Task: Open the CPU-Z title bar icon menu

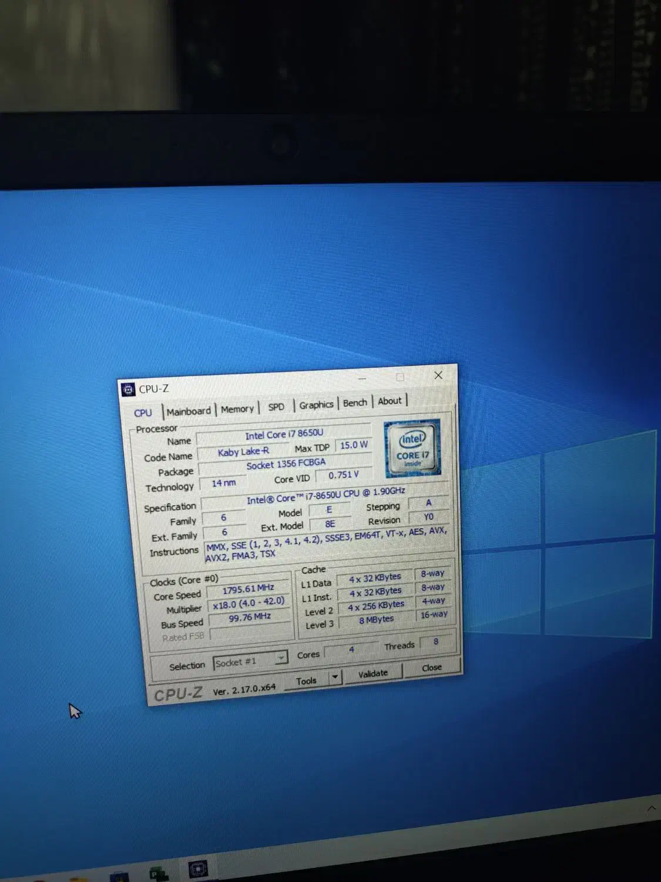Action: [x=127, y=389]
